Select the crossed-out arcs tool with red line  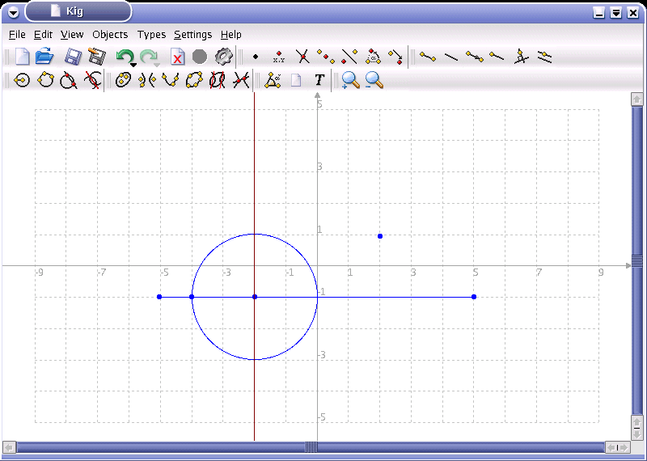(x=92, y=80)
